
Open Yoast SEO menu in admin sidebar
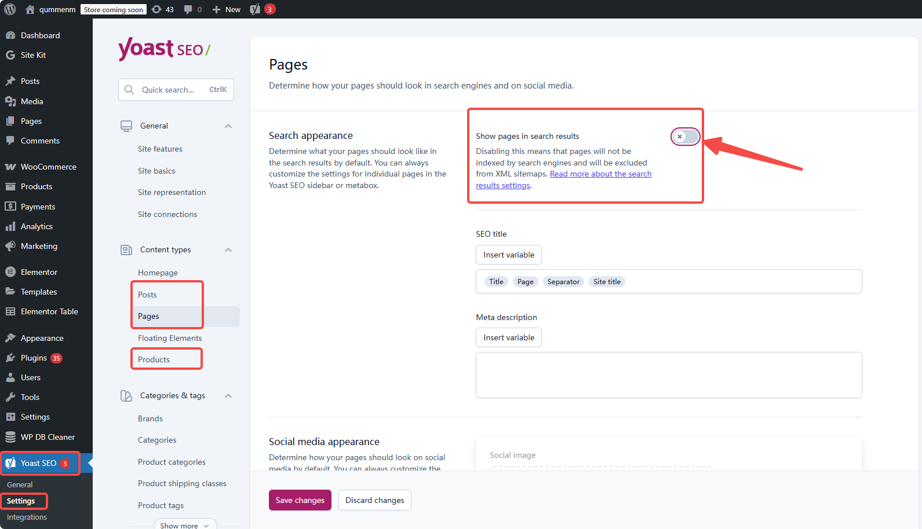click(x=39, y=463)
